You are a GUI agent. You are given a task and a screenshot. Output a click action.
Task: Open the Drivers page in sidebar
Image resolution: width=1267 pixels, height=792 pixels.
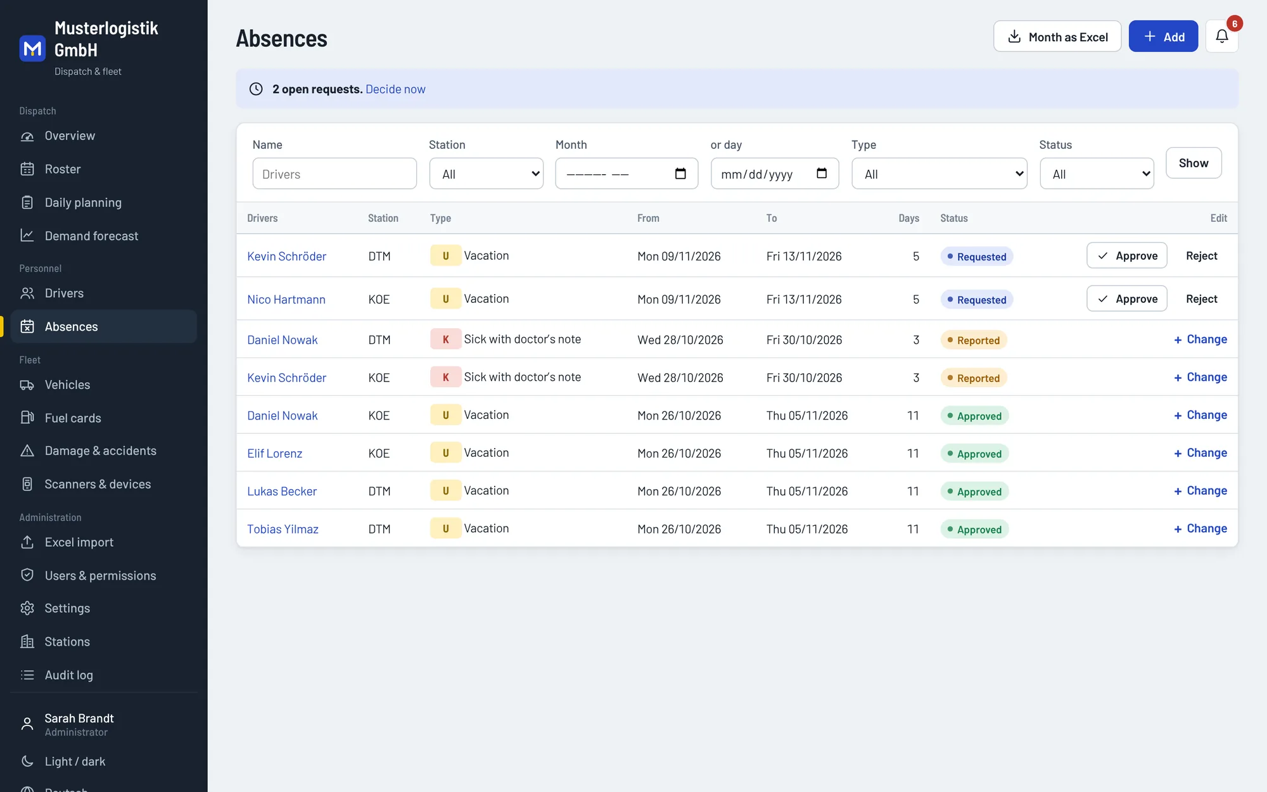click(104, 293)
